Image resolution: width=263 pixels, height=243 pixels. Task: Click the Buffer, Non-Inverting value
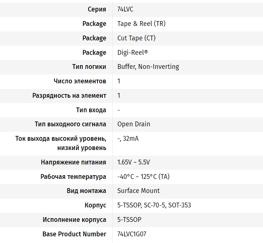[148, 67]
